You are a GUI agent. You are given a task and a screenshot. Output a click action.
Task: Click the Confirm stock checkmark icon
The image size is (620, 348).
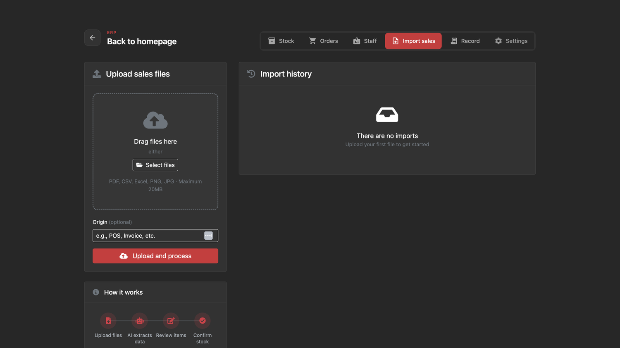(x=203, y=321)
